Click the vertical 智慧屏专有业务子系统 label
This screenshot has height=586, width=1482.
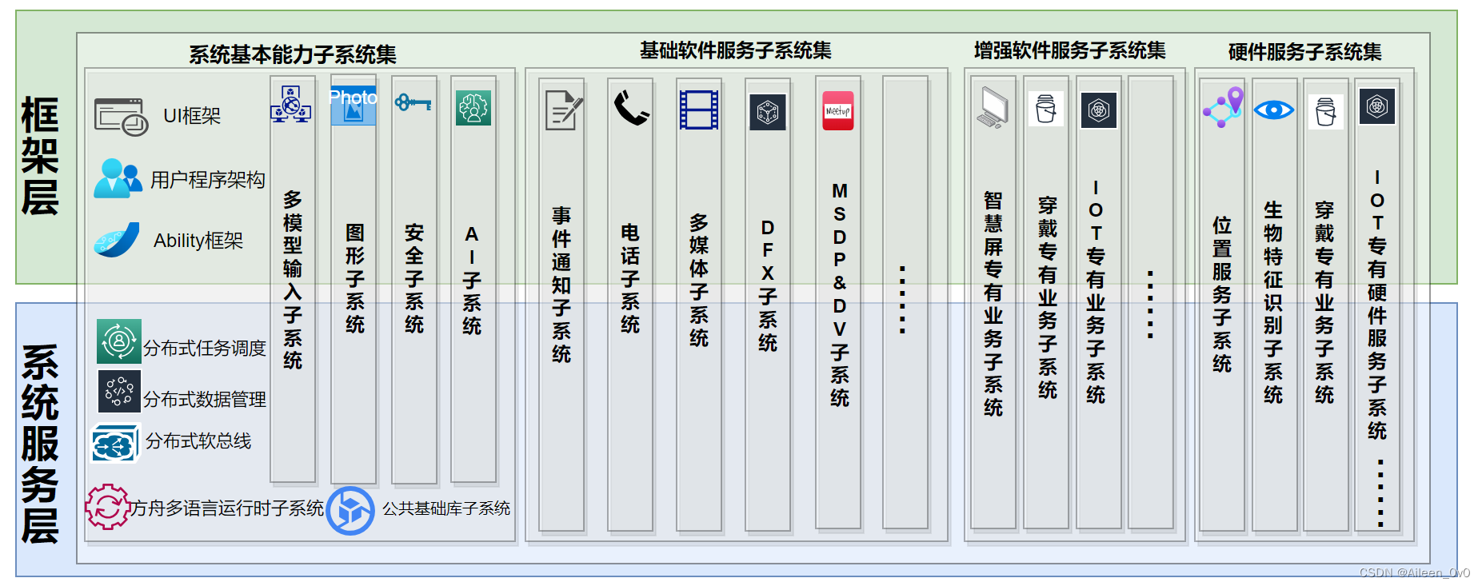point(993,305)
